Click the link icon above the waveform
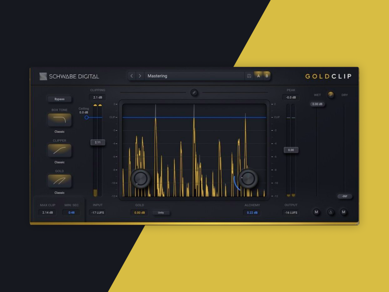Viewport: 389px width, 292px height. (x=194, y=92)
